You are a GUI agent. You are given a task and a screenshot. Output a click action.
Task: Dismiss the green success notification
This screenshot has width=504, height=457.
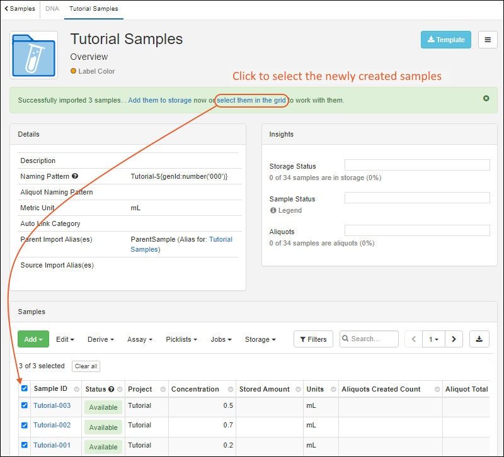[x=486, y=98]
